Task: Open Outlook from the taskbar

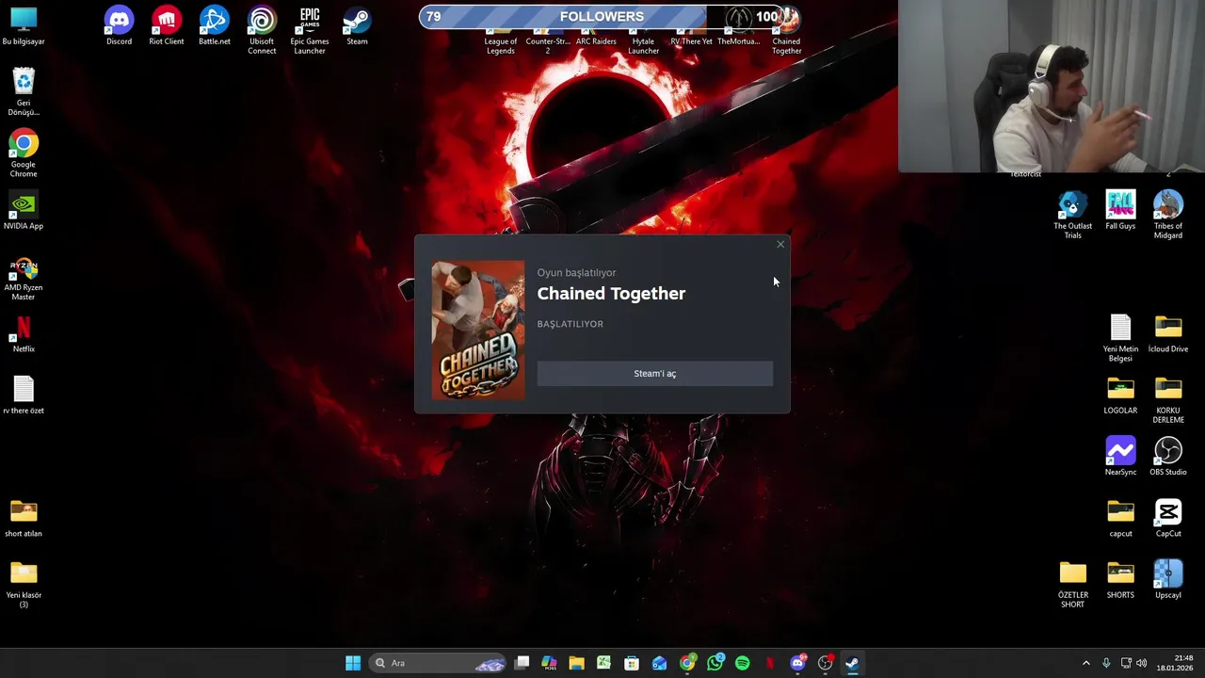Action: [x=660, y=663]
